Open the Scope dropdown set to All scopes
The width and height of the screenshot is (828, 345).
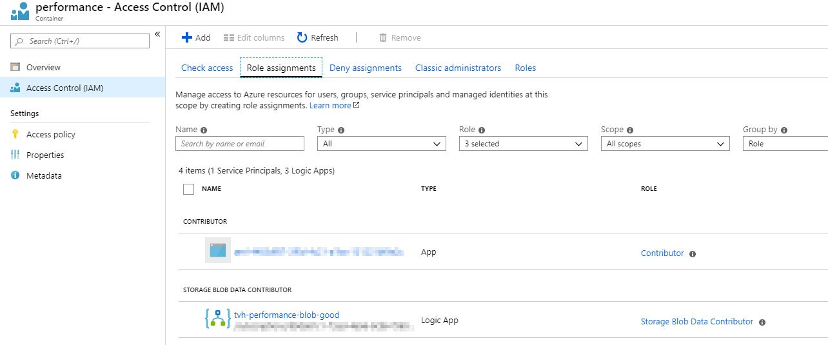click(x=665, y=144)
